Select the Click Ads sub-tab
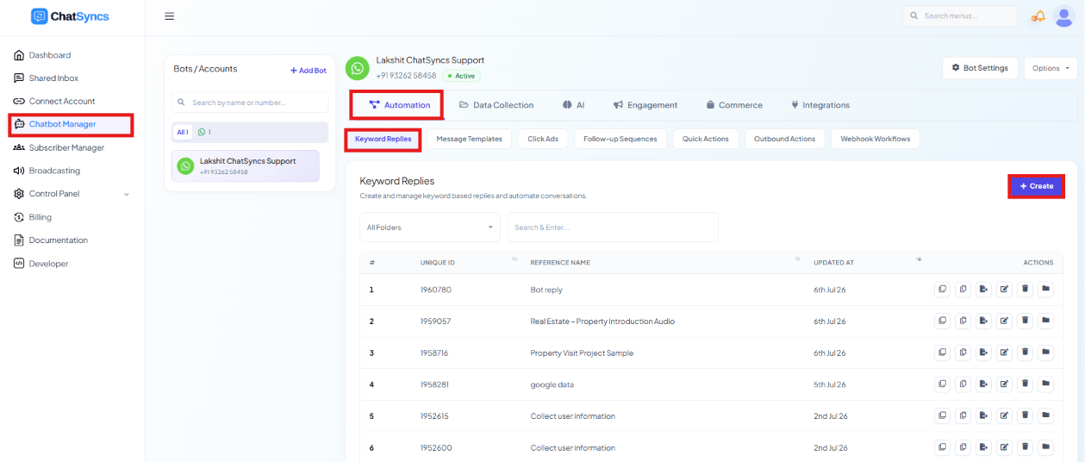 [543, 139]
